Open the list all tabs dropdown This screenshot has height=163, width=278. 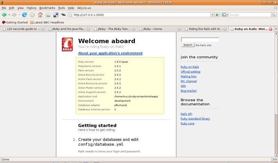[276, 29]
